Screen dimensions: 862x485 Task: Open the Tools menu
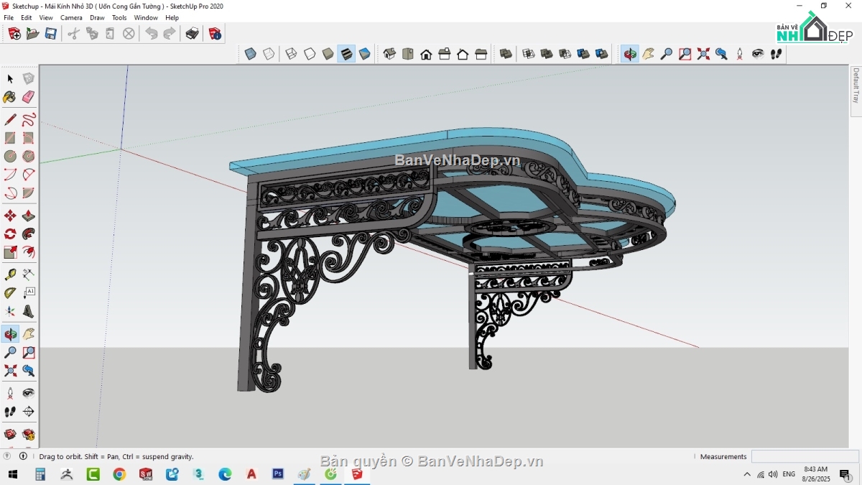[119, 17]
